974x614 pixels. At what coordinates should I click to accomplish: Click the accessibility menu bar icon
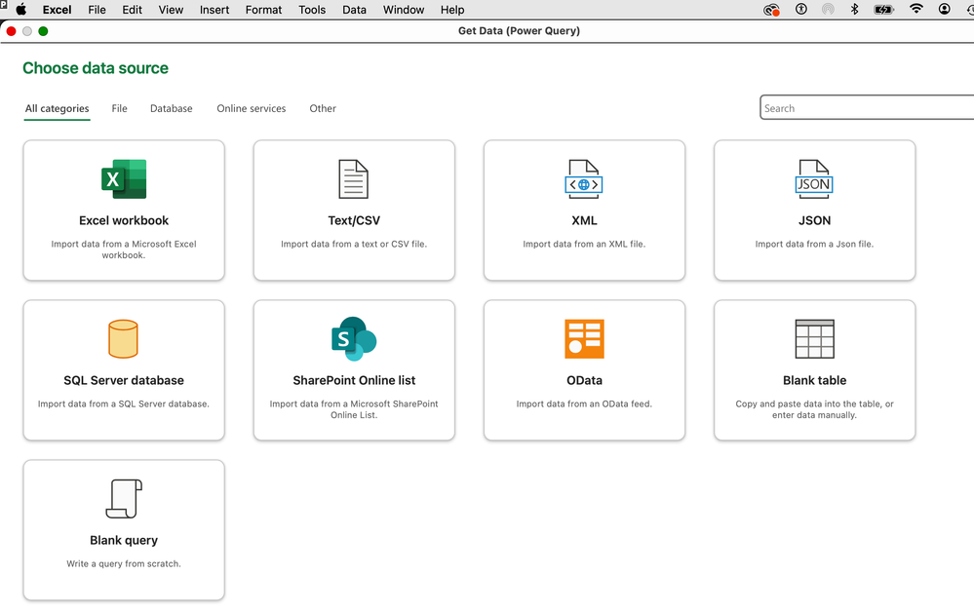pos(801,9)
